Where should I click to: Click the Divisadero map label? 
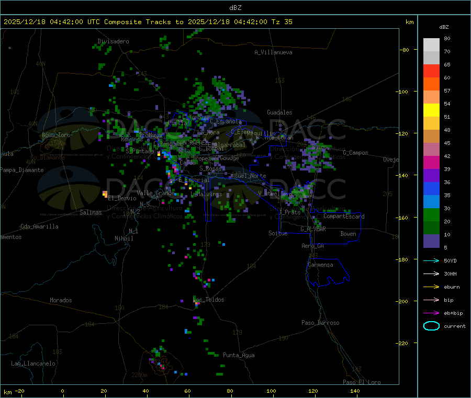(113, 41)
